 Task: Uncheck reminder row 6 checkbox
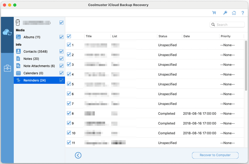69,94
